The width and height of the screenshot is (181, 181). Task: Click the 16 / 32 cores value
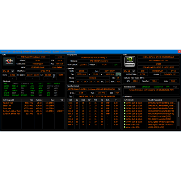[12, 75]
